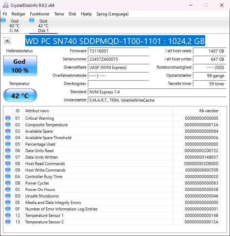The height and width of the screenshot is (236, 230).
Task: Click the WD PC SN740 disk model title
Action: point(115,41)
